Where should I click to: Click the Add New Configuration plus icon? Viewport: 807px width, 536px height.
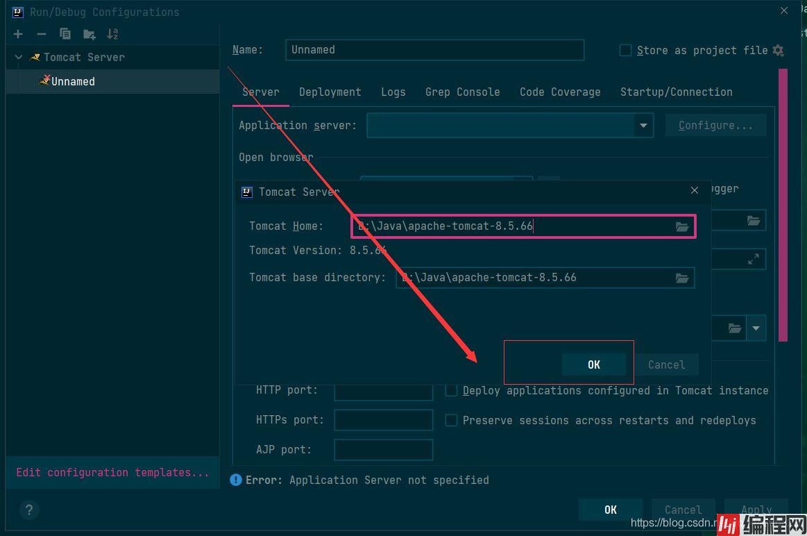tap(18, 34)
